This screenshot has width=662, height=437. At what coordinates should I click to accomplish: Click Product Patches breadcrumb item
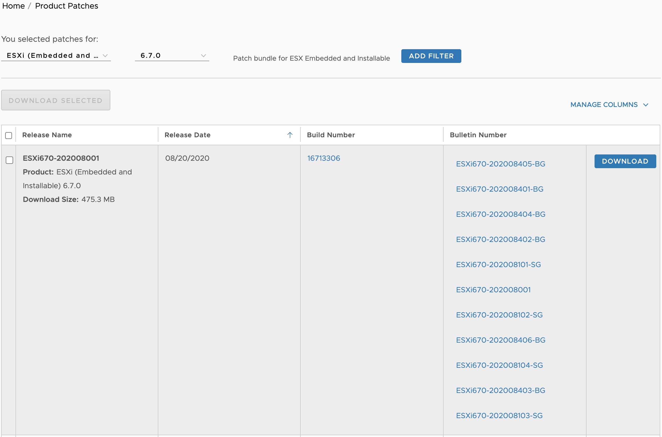tap(66, 6)
